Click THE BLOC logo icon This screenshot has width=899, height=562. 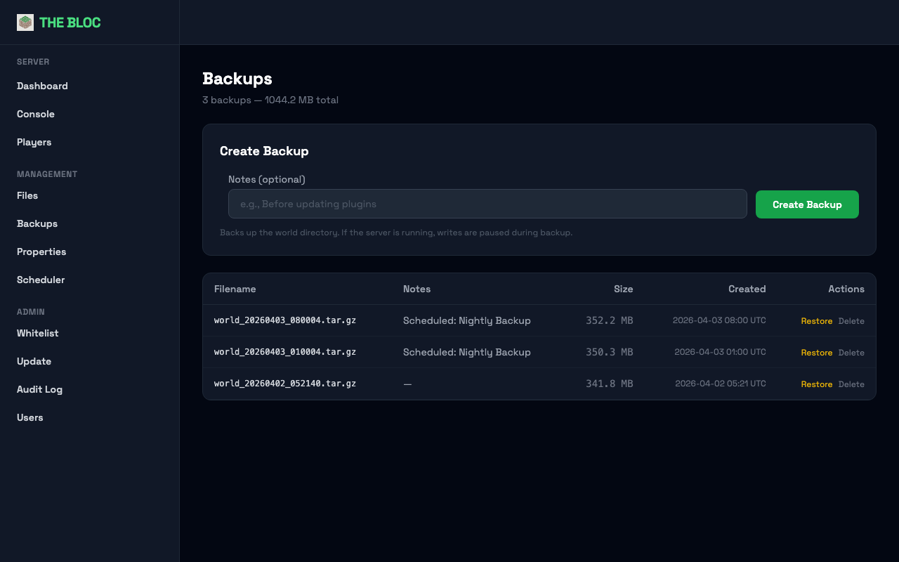25,22
